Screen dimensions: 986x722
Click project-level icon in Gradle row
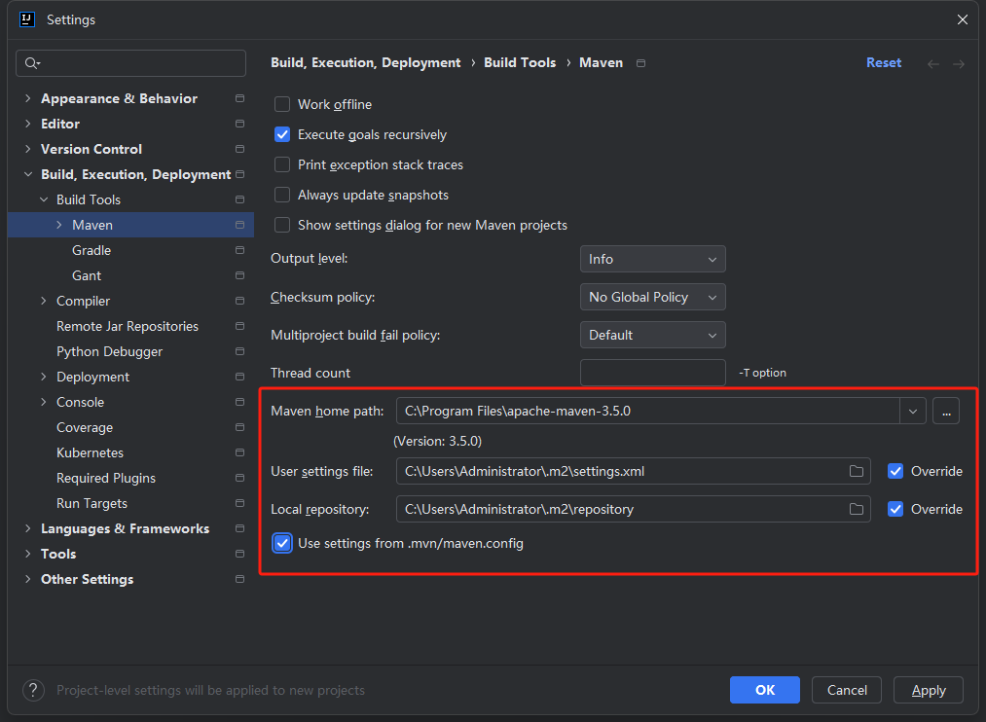pos(239,250)
